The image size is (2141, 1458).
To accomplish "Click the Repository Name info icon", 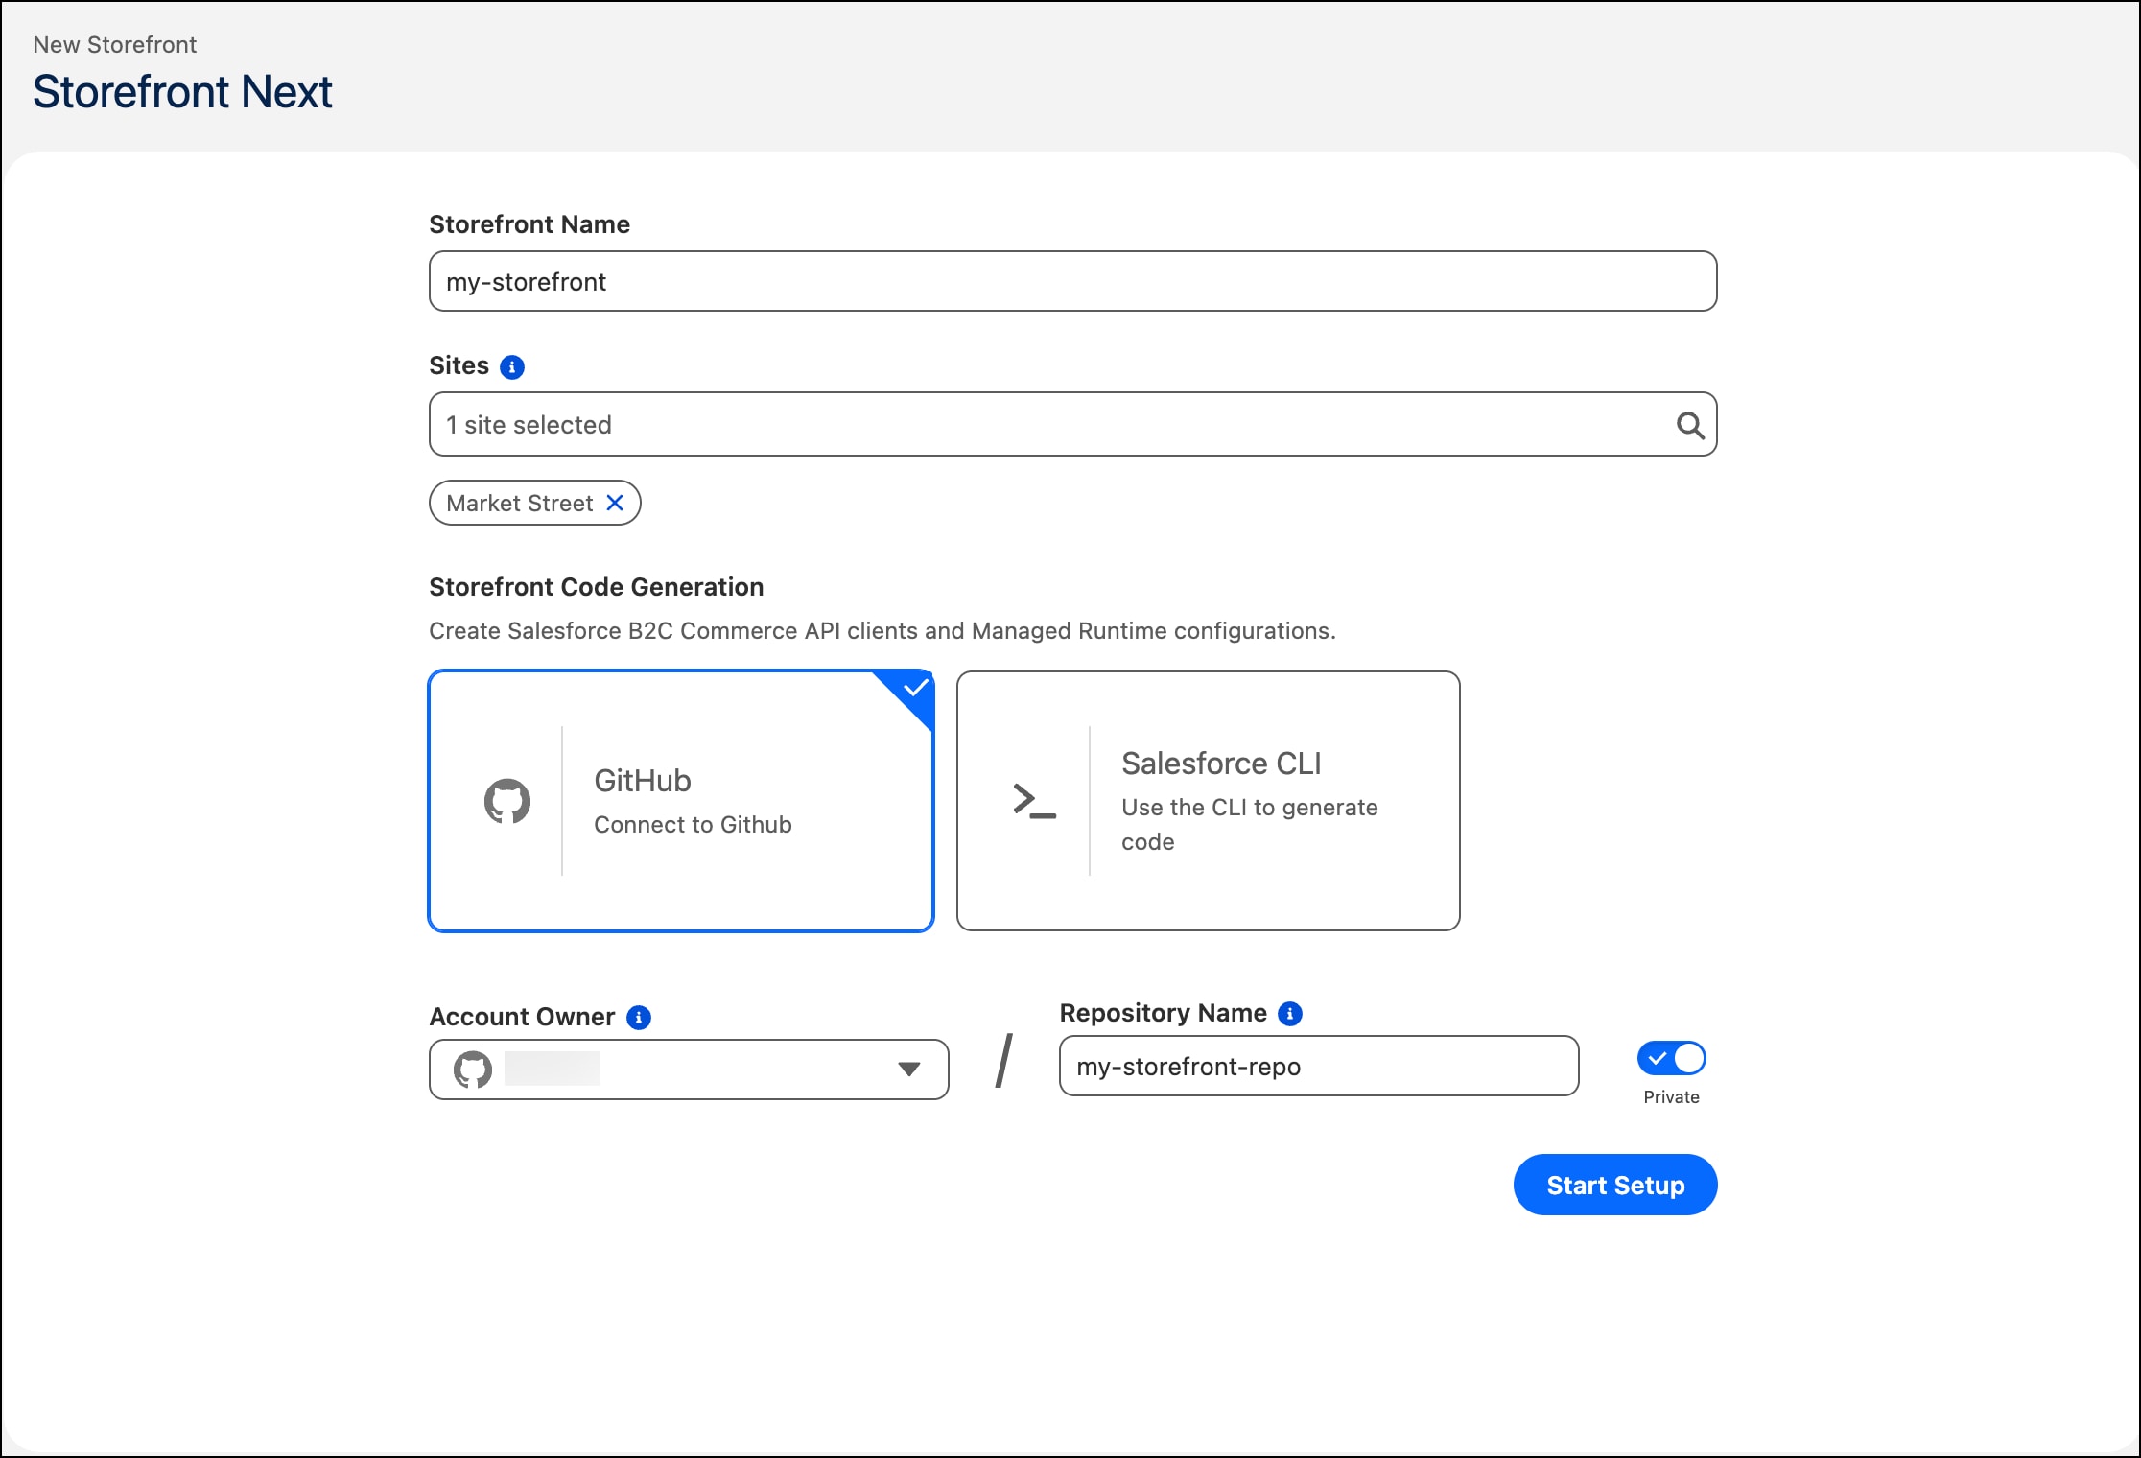I will [x=1290, y=1014].
